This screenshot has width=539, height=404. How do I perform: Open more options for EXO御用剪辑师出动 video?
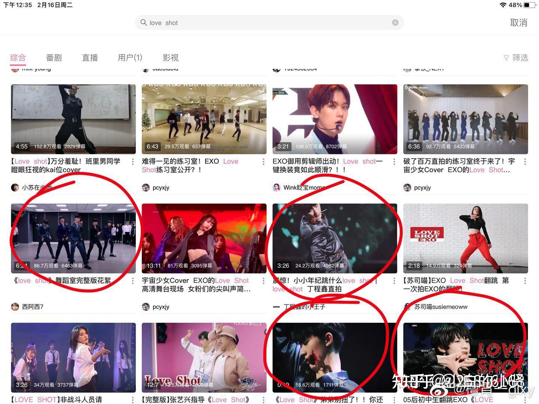394,162
